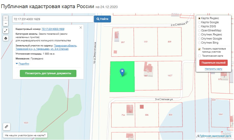The image size is (234, 140).
Task: Click the 3-я Степная ул. street label
Action: (164, 99)
